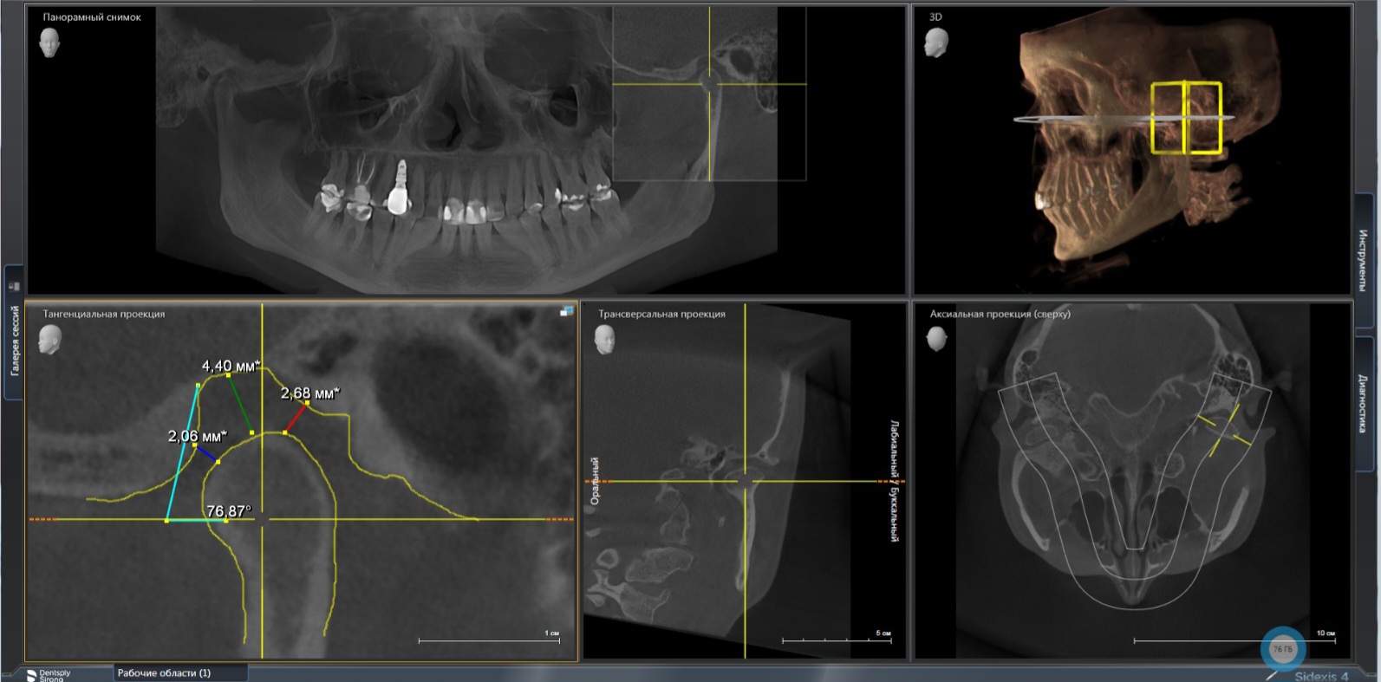Image resolution: width=1381 pixels, height=682 pixels.
Task: Maximize the tangential projection window icon
Action: (567, 311)
